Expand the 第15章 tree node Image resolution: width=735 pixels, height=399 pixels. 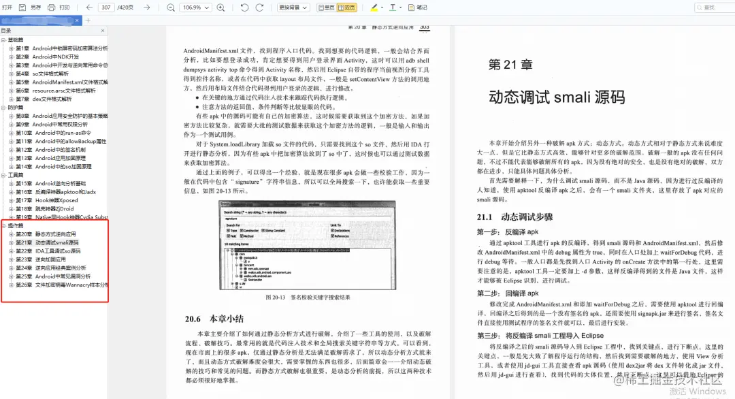pyautogui.click(x=12, y=183)
